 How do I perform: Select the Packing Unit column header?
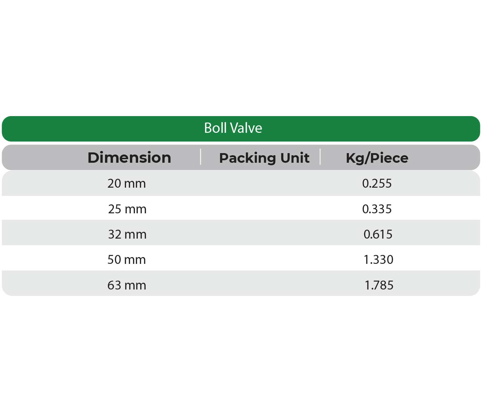tap(264, 158)
